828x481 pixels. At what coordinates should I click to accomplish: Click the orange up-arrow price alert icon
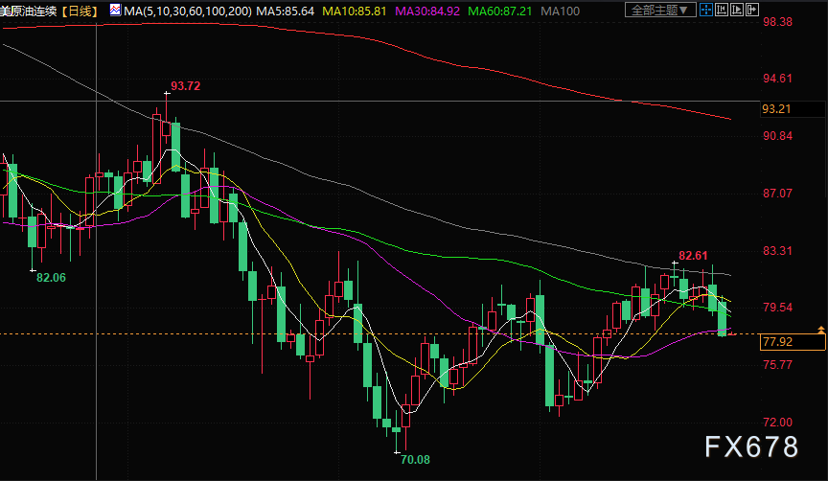820,331
